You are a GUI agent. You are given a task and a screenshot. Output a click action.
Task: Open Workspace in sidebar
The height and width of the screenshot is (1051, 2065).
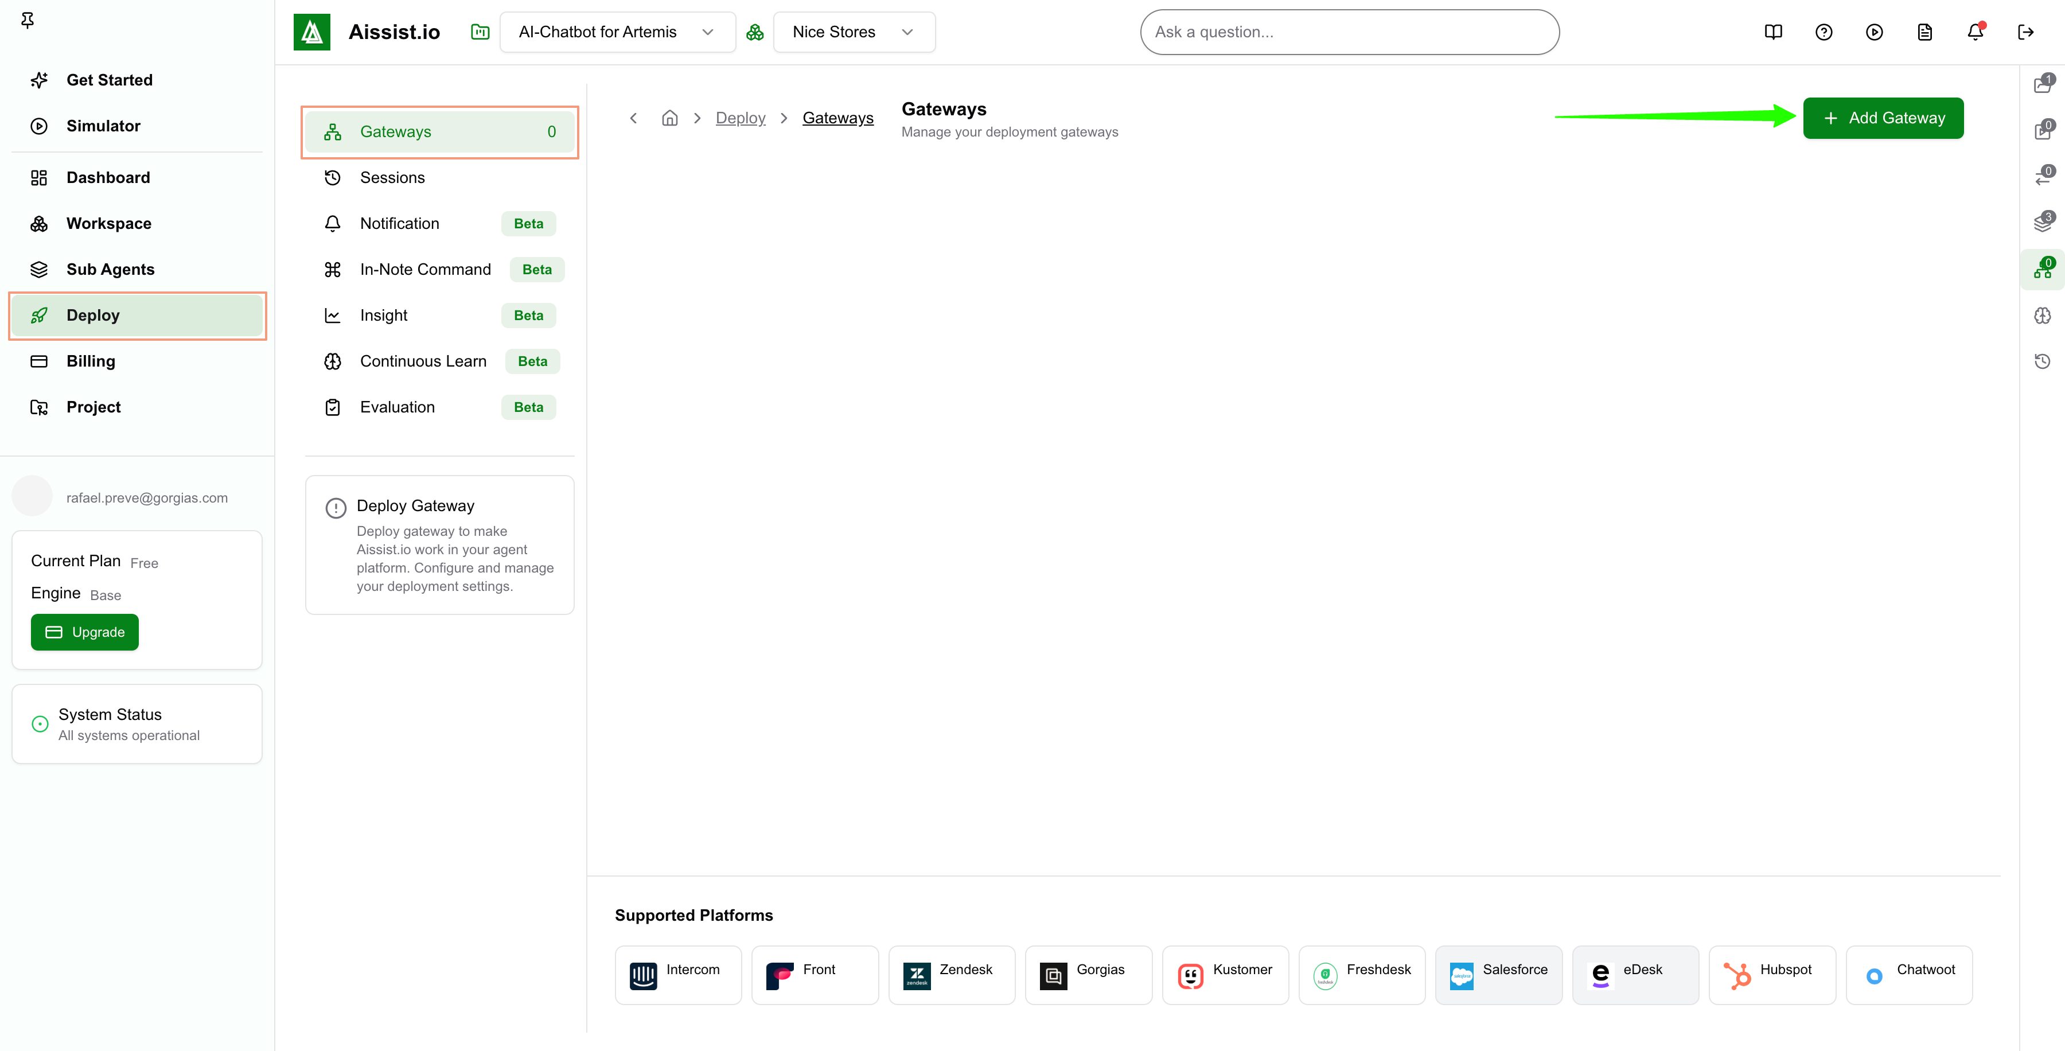[x=137, y=223]
